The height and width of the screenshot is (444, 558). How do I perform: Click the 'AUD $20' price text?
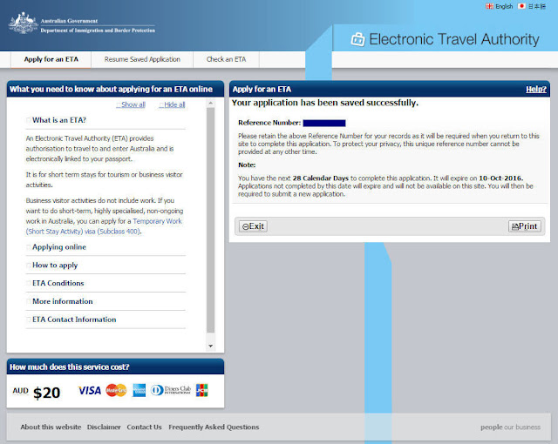(x=37, y=392)
